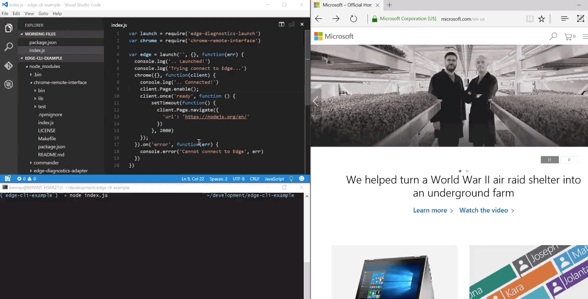588x299 pixels.
Task: Click the Make a Web Note icon
Action: click(x=580, y=19)
